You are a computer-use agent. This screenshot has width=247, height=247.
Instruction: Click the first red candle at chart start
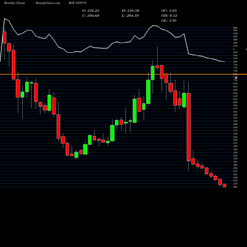point(4,38)
